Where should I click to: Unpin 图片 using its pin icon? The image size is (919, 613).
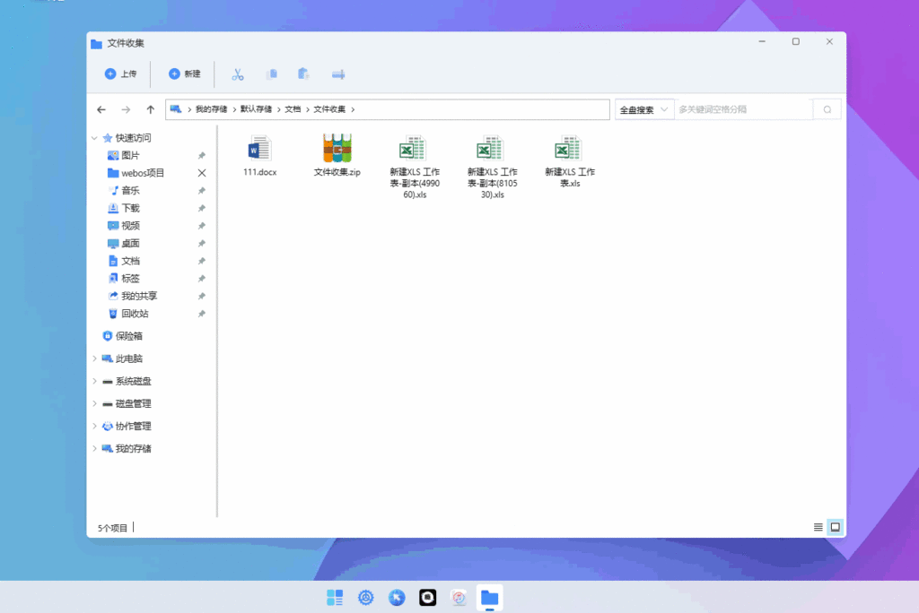[x=202, y=156]
